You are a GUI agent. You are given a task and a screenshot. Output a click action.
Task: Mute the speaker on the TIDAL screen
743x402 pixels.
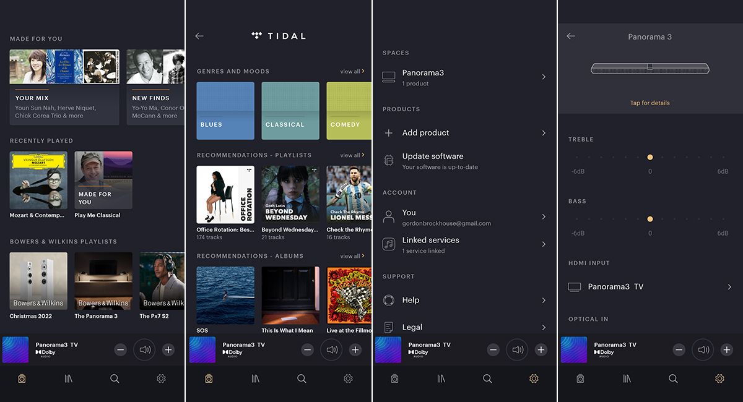tap(332, 350)
